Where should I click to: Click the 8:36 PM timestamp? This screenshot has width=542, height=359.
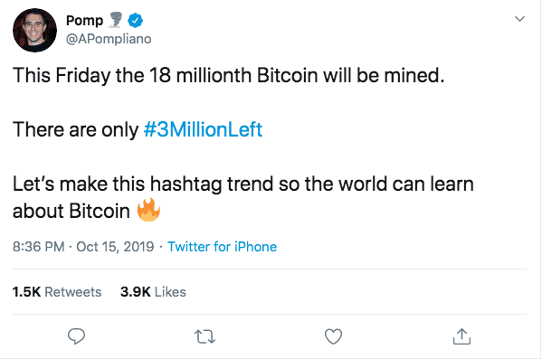click(39, 247)
